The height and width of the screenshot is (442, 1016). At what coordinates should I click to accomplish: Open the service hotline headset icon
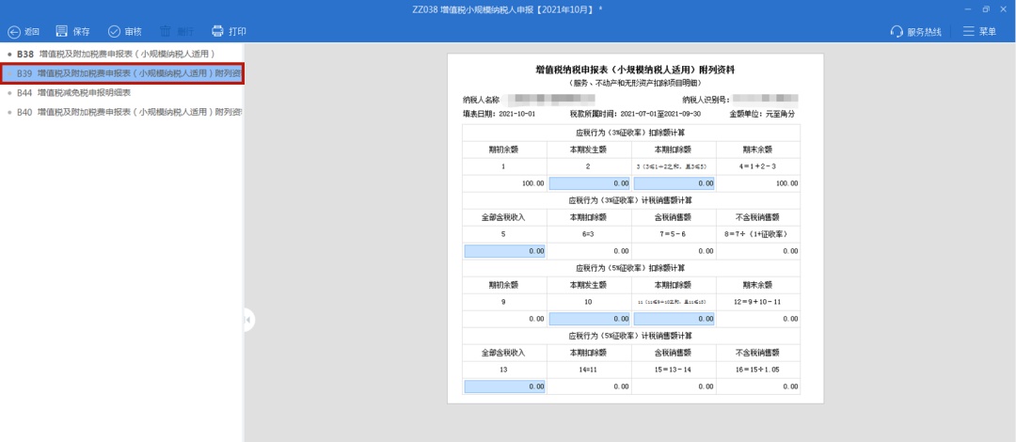click(x=897, y=31)
